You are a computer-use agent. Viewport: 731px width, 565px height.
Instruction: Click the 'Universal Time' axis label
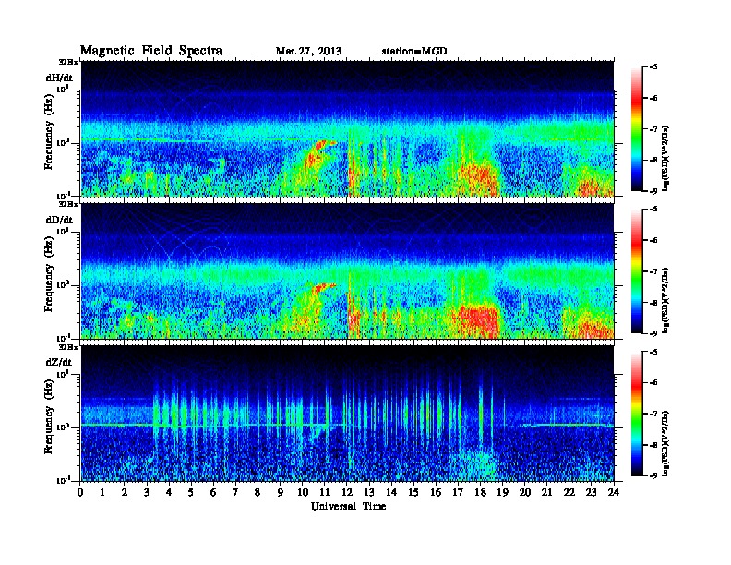coord(348,506)
